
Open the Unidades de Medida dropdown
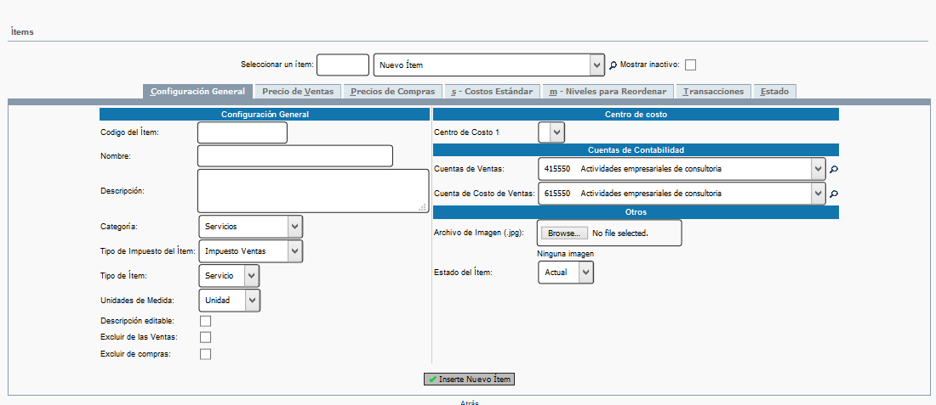tap(229, 301)
